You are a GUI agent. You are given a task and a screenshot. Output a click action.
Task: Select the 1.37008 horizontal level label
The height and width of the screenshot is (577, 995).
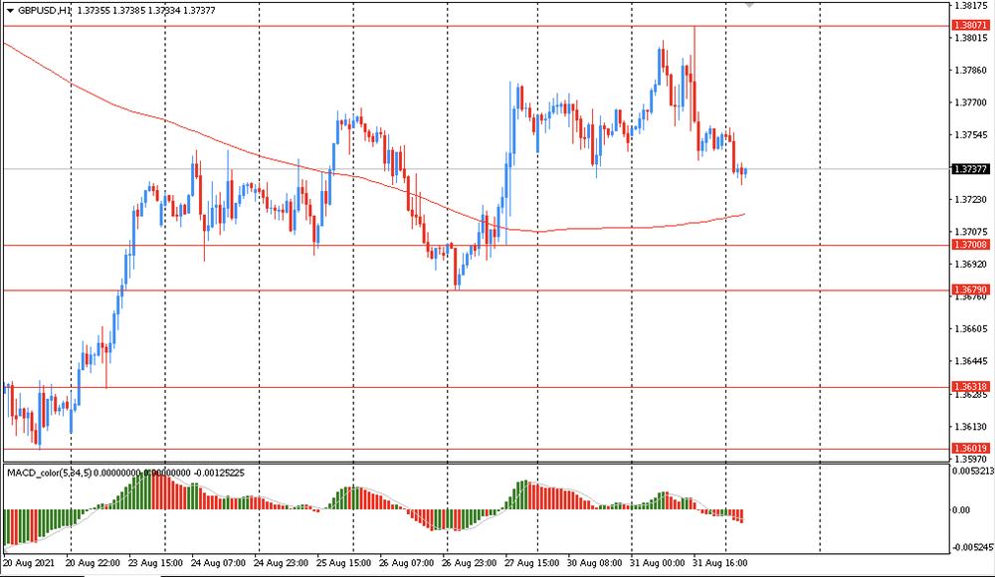[970, 245]
